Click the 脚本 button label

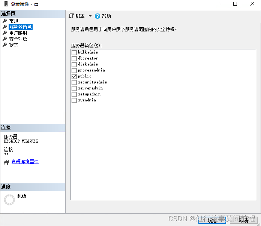point(80,16)
